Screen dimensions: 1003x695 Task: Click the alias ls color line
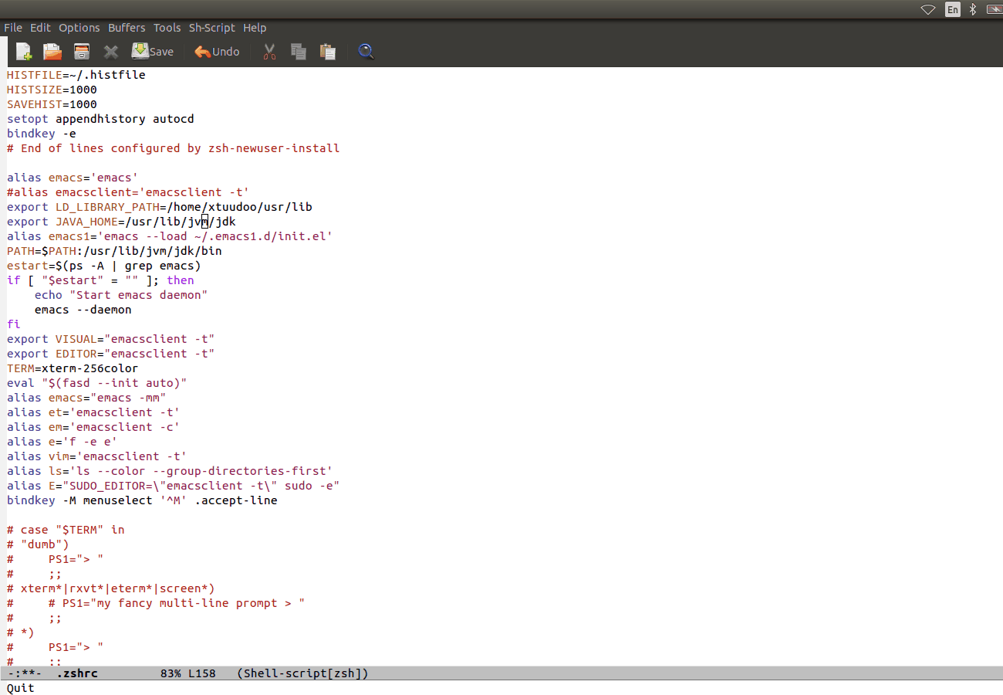[170, 471]
